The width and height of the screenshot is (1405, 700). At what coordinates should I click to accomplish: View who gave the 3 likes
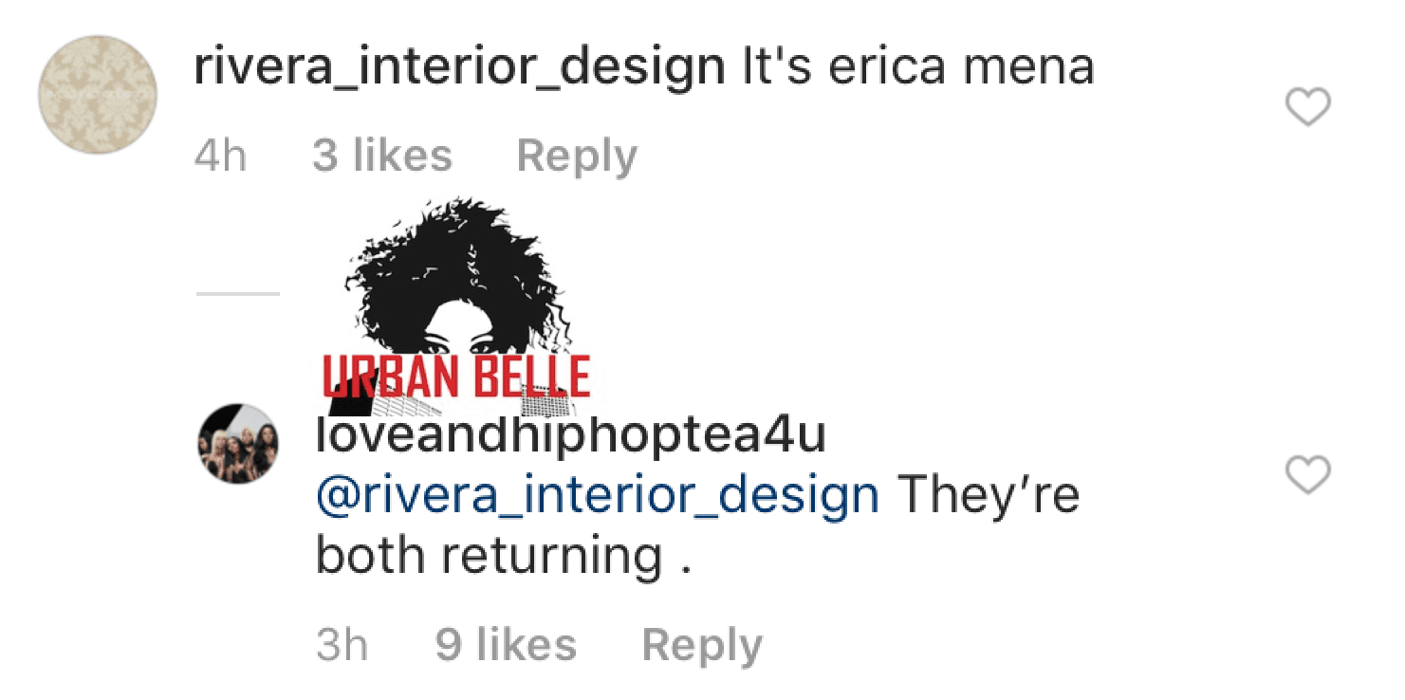click(382, 157)
